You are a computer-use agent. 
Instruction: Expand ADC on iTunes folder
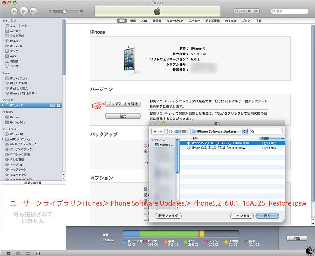(x=3, y=139)
